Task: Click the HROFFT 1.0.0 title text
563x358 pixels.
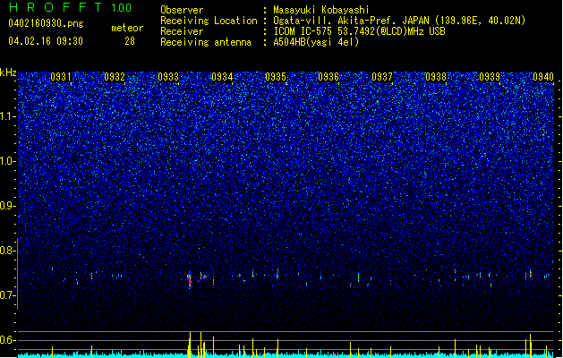Action: (70, 7)
